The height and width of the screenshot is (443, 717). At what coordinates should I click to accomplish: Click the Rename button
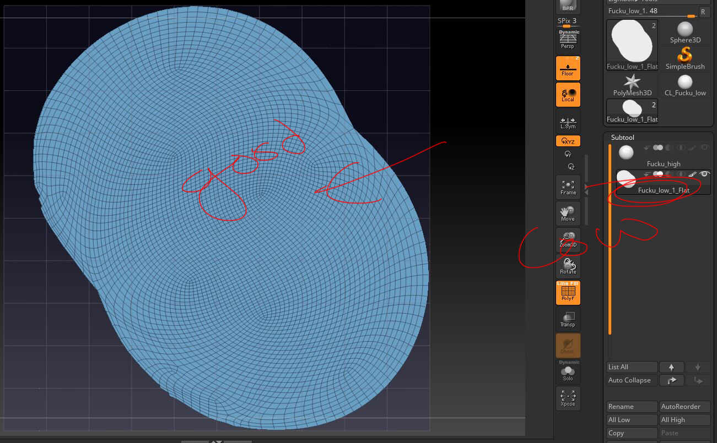[632, 407]
